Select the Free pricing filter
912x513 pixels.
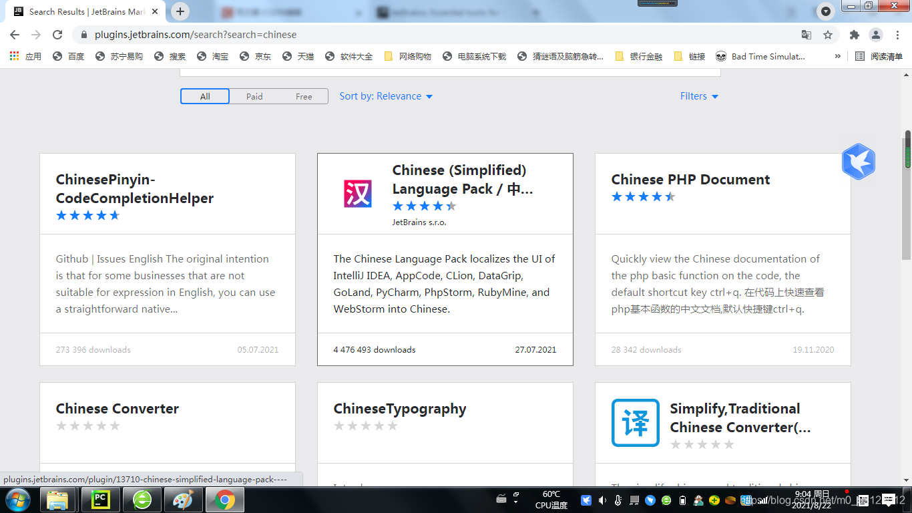tap(304, 96)
